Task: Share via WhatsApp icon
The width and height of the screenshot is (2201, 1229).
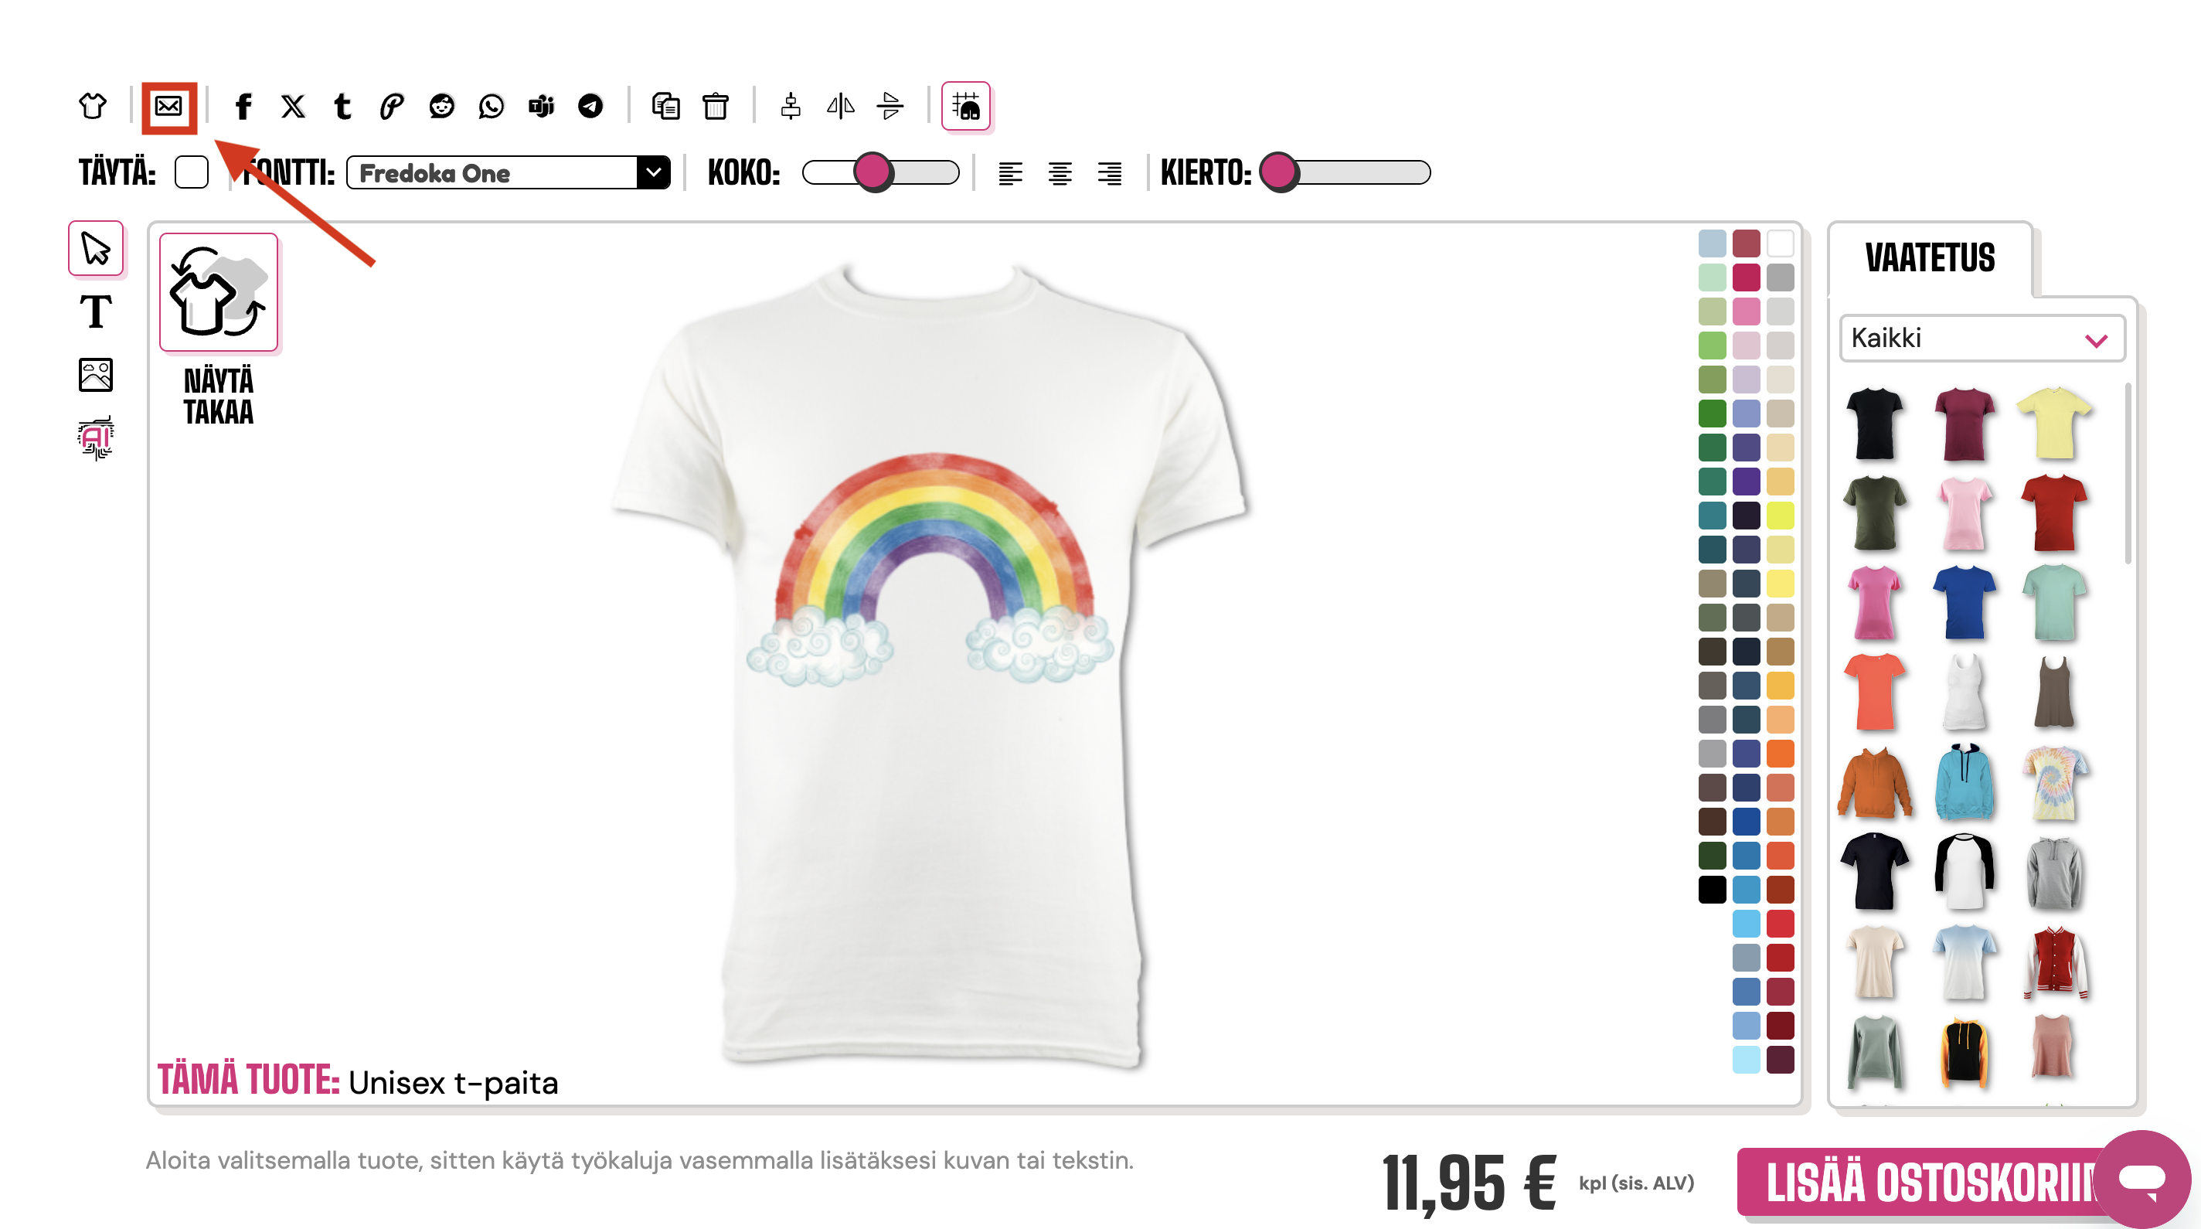Action: [492, 106]
